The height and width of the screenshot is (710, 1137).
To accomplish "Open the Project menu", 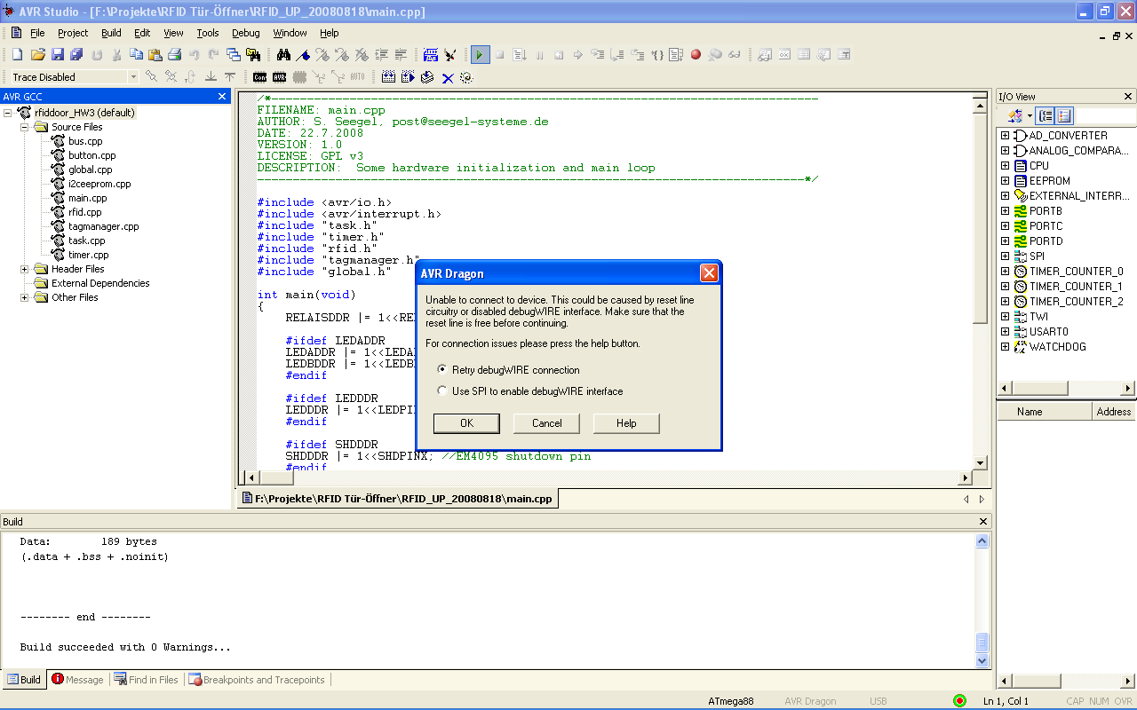I will coord(73,33).
